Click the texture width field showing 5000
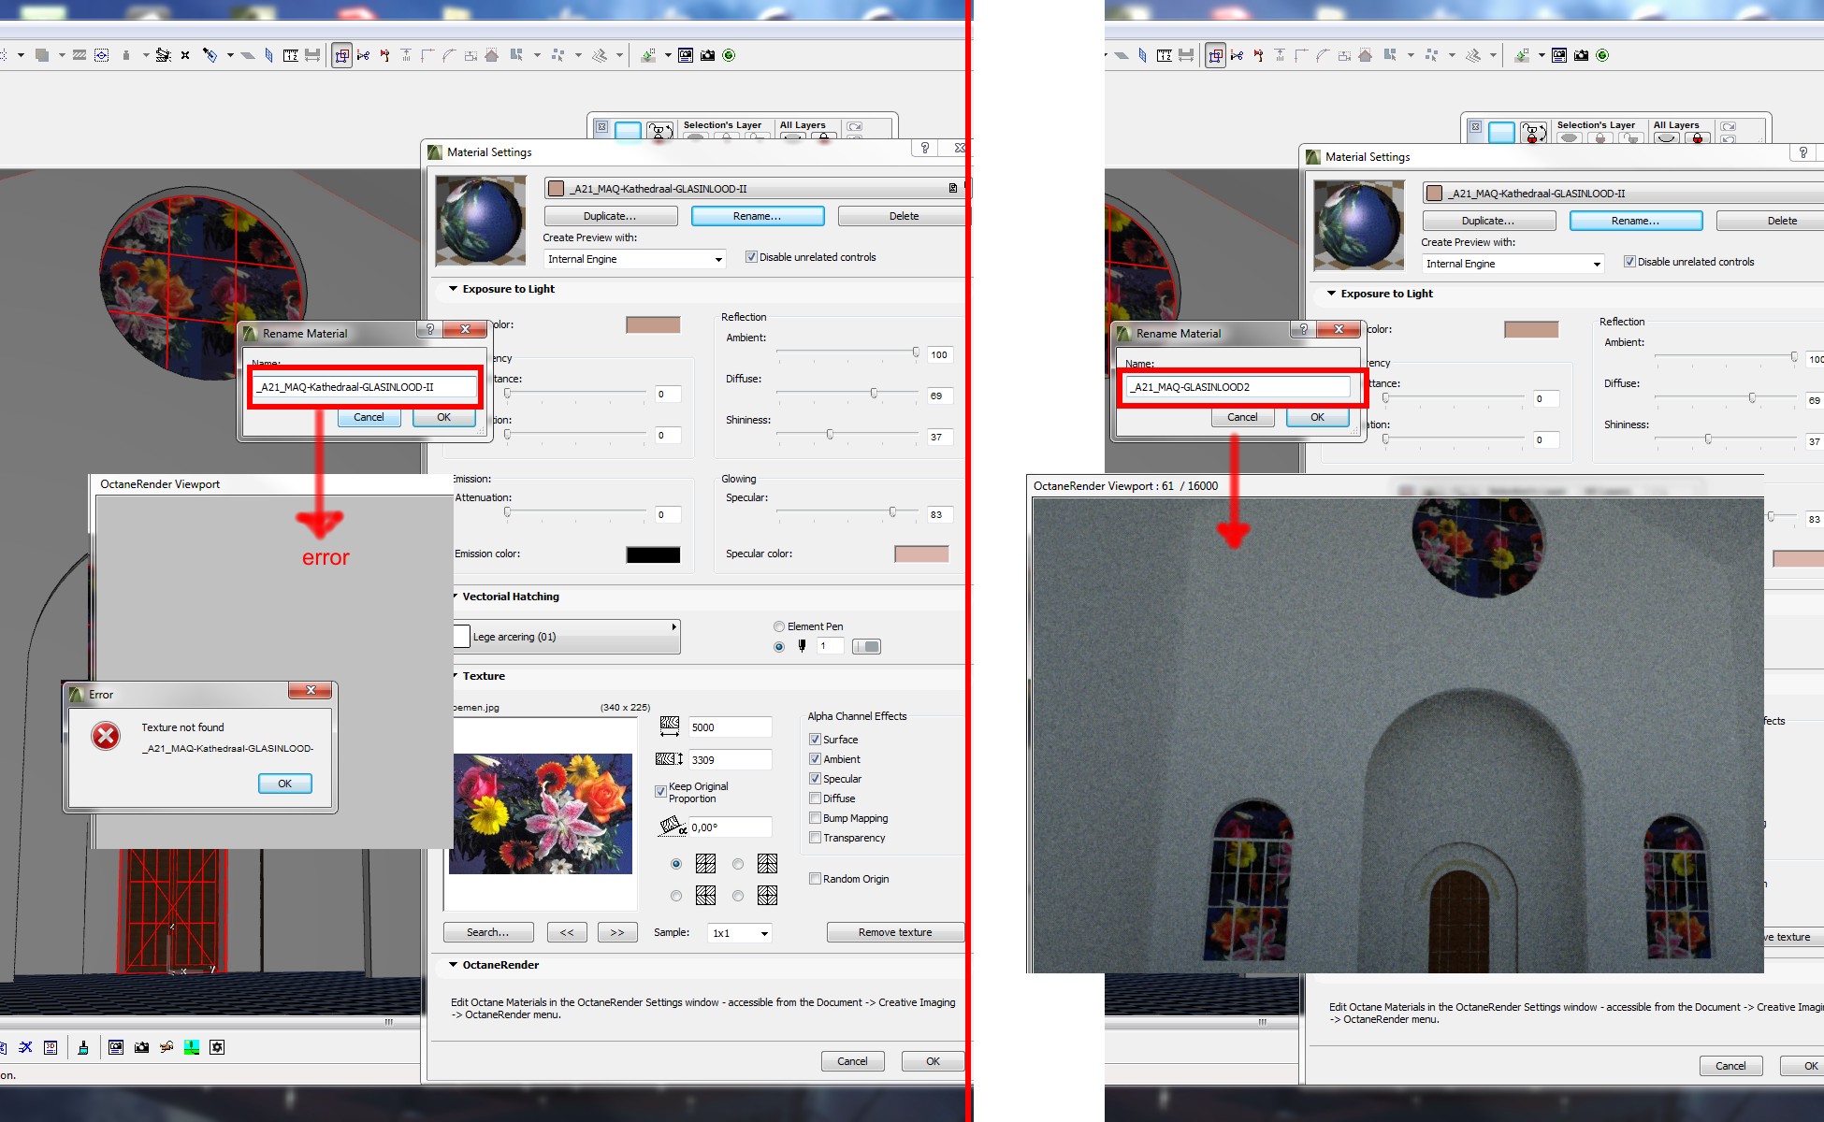The width and height of the screenshot is (1824, 1122). (x=731, y=727)
